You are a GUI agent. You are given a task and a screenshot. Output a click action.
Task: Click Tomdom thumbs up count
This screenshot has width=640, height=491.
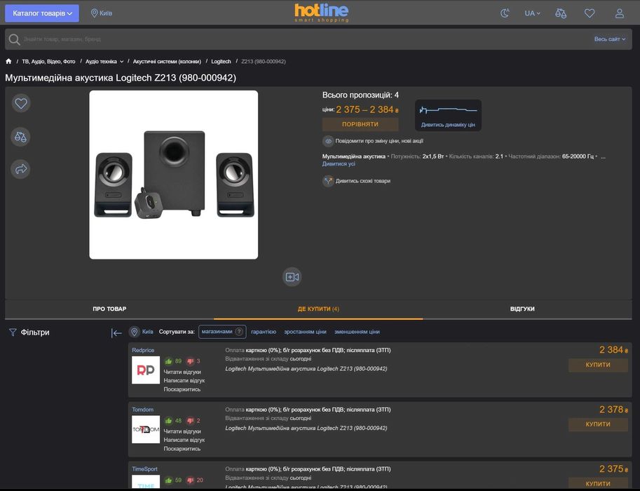tap(173, 420)
